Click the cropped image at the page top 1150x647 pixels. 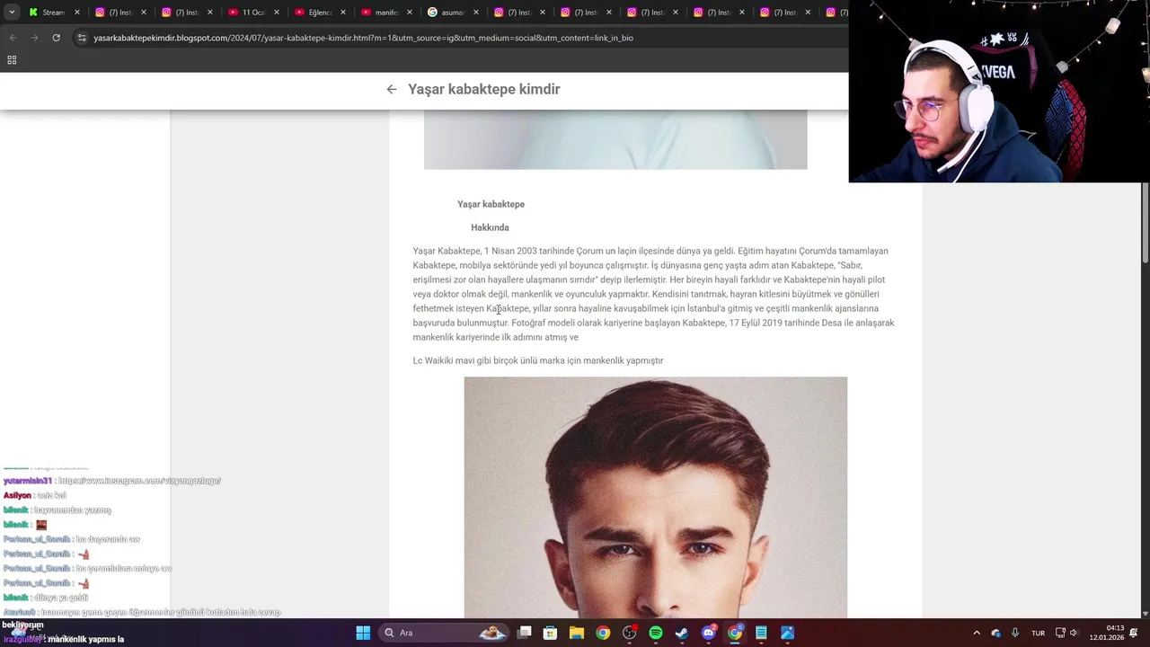tap(615, 139)
